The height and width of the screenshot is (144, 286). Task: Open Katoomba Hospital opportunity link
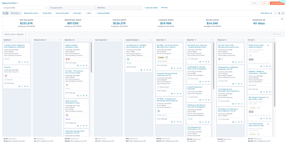tap(75, 132)
